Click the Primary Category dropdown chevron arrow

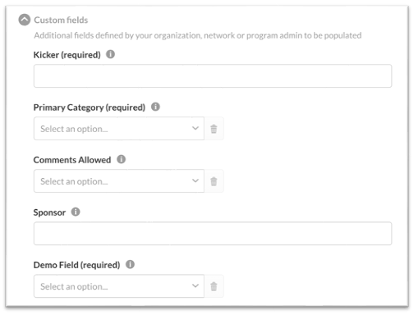click(x=195, y=128)
